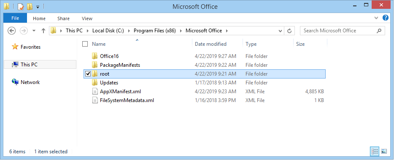Expand the arrow after Program Files (x86) breadcrumb

[x=181, y=31]
